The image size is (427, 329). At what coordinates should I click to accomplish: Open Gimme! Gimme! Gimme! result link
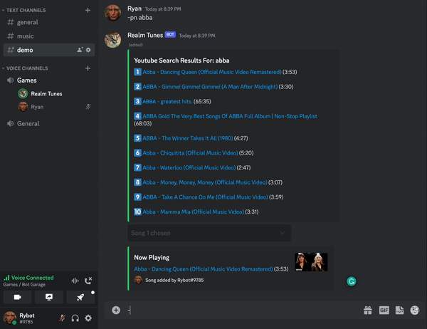[210, 87]
